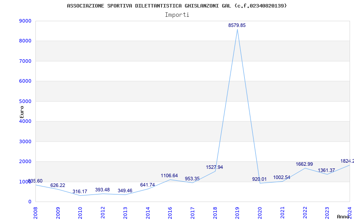Click the 2023 x-axis year label
This screenshot has height=221, width=354.
(x=327, y=213)
